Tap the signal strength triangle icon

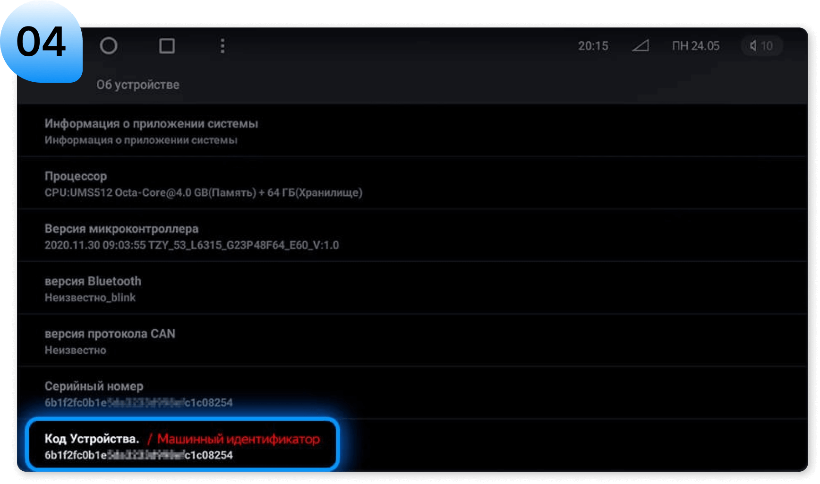[x=641, y=46]
